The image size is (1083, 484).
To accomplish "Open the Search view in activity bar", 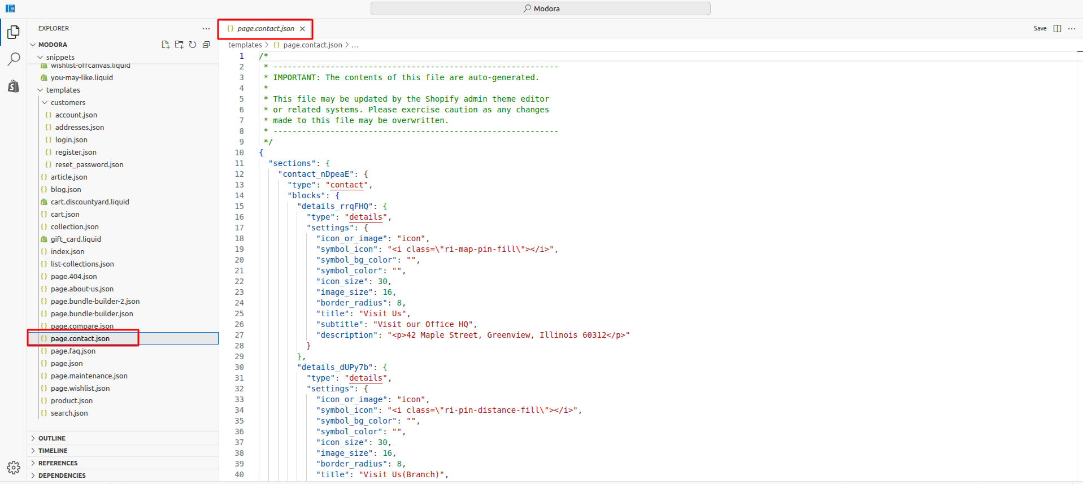I will (14, 59).
